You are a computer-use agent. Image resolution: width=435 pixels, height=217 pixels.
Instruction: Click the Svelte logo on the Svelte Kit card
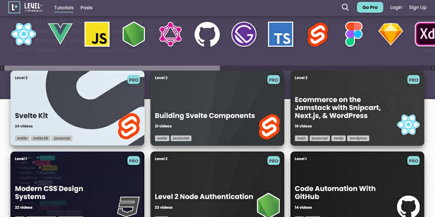(x=129, y=126)
